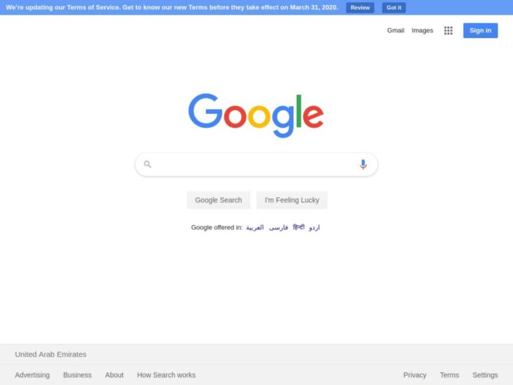513x385 pixels.
Task: Click the microphone voice search icon
Action: point(363,164)
